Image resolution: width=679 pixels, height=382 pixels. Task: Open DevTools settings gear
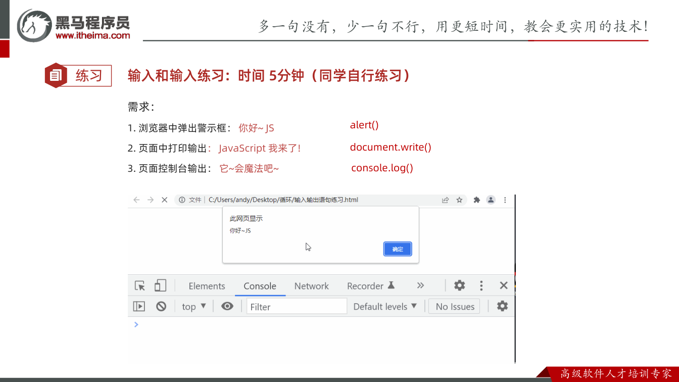(x=459, y=285)
